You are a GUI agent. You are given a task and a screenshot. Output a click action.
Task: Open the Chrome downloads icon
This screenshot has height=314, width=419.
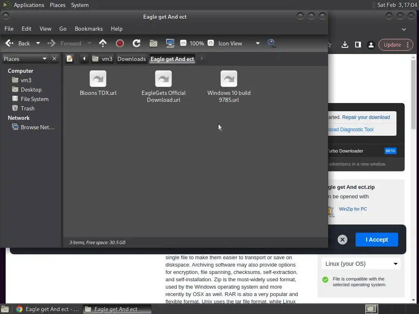[345, 45]
